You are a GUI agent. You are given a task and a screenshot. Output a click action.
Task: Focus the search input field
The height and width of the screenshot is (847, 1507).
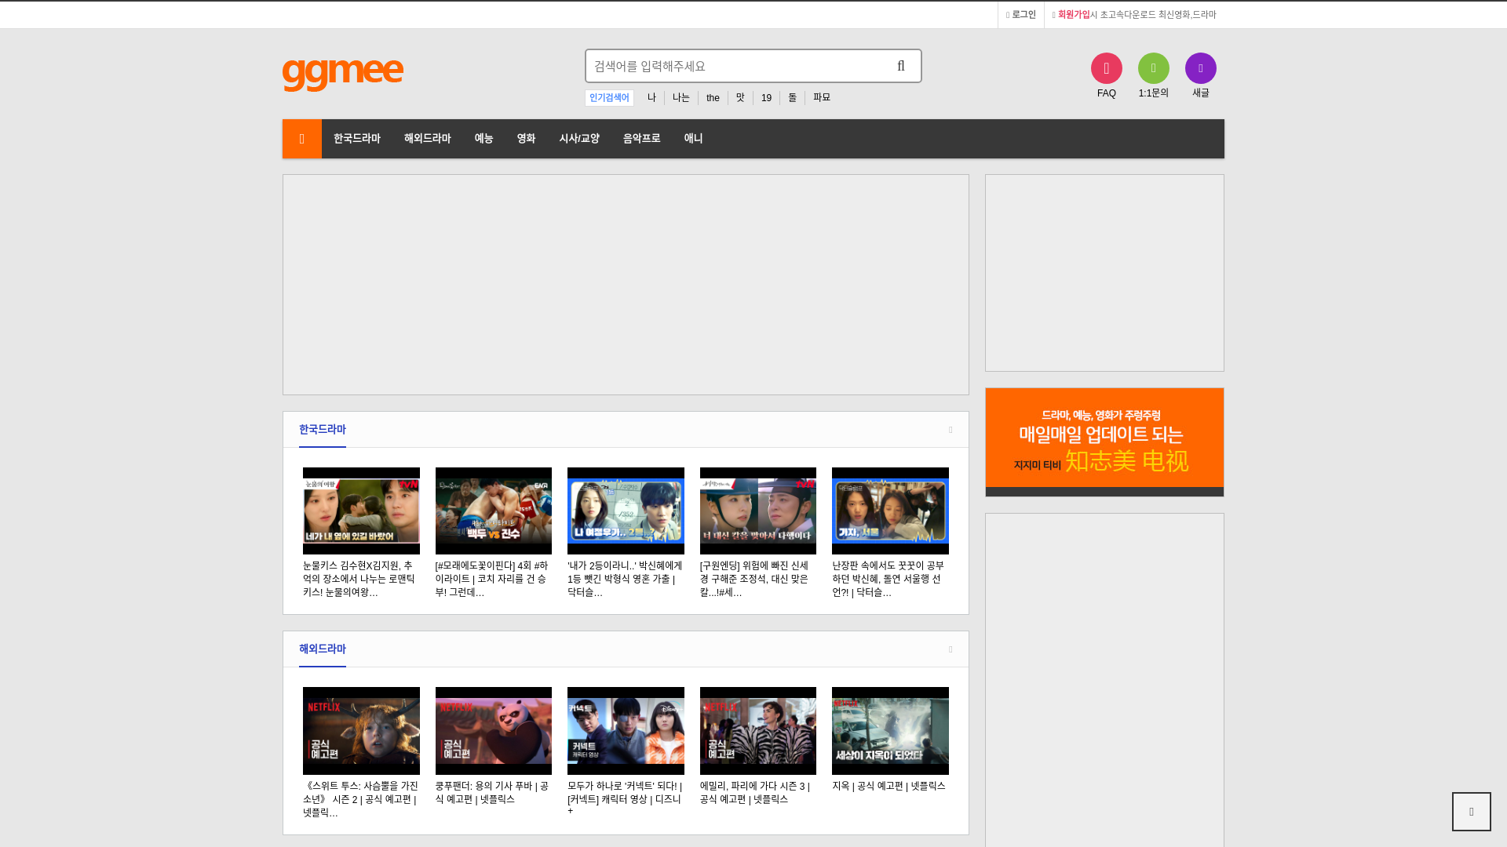coord(734,66)
